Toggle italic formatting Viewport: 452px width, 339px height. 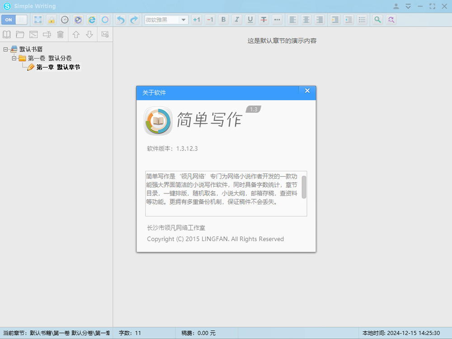(237, 19)
